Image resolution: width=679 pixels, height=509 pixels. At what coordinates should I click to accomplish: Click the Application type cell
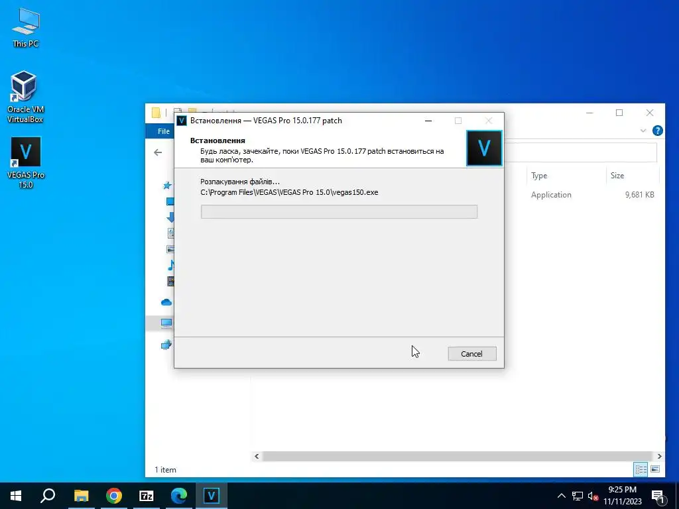(x=551, y=195)
